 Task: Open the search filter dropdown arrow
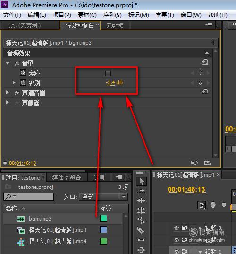pos(14,197)
